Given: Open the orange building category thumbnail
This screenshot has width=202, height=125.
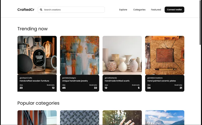Looking at the screenshot, I should (x=37, y=117).
